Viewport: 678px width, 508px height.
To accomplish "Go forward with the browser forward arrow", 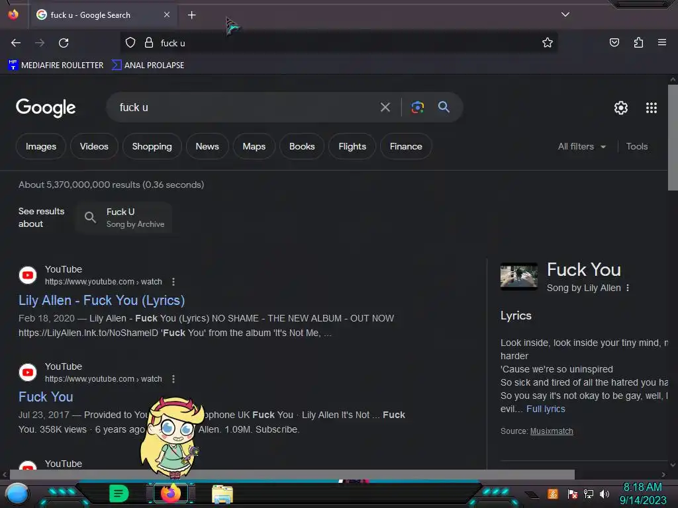I will click(x=40, y=43).
